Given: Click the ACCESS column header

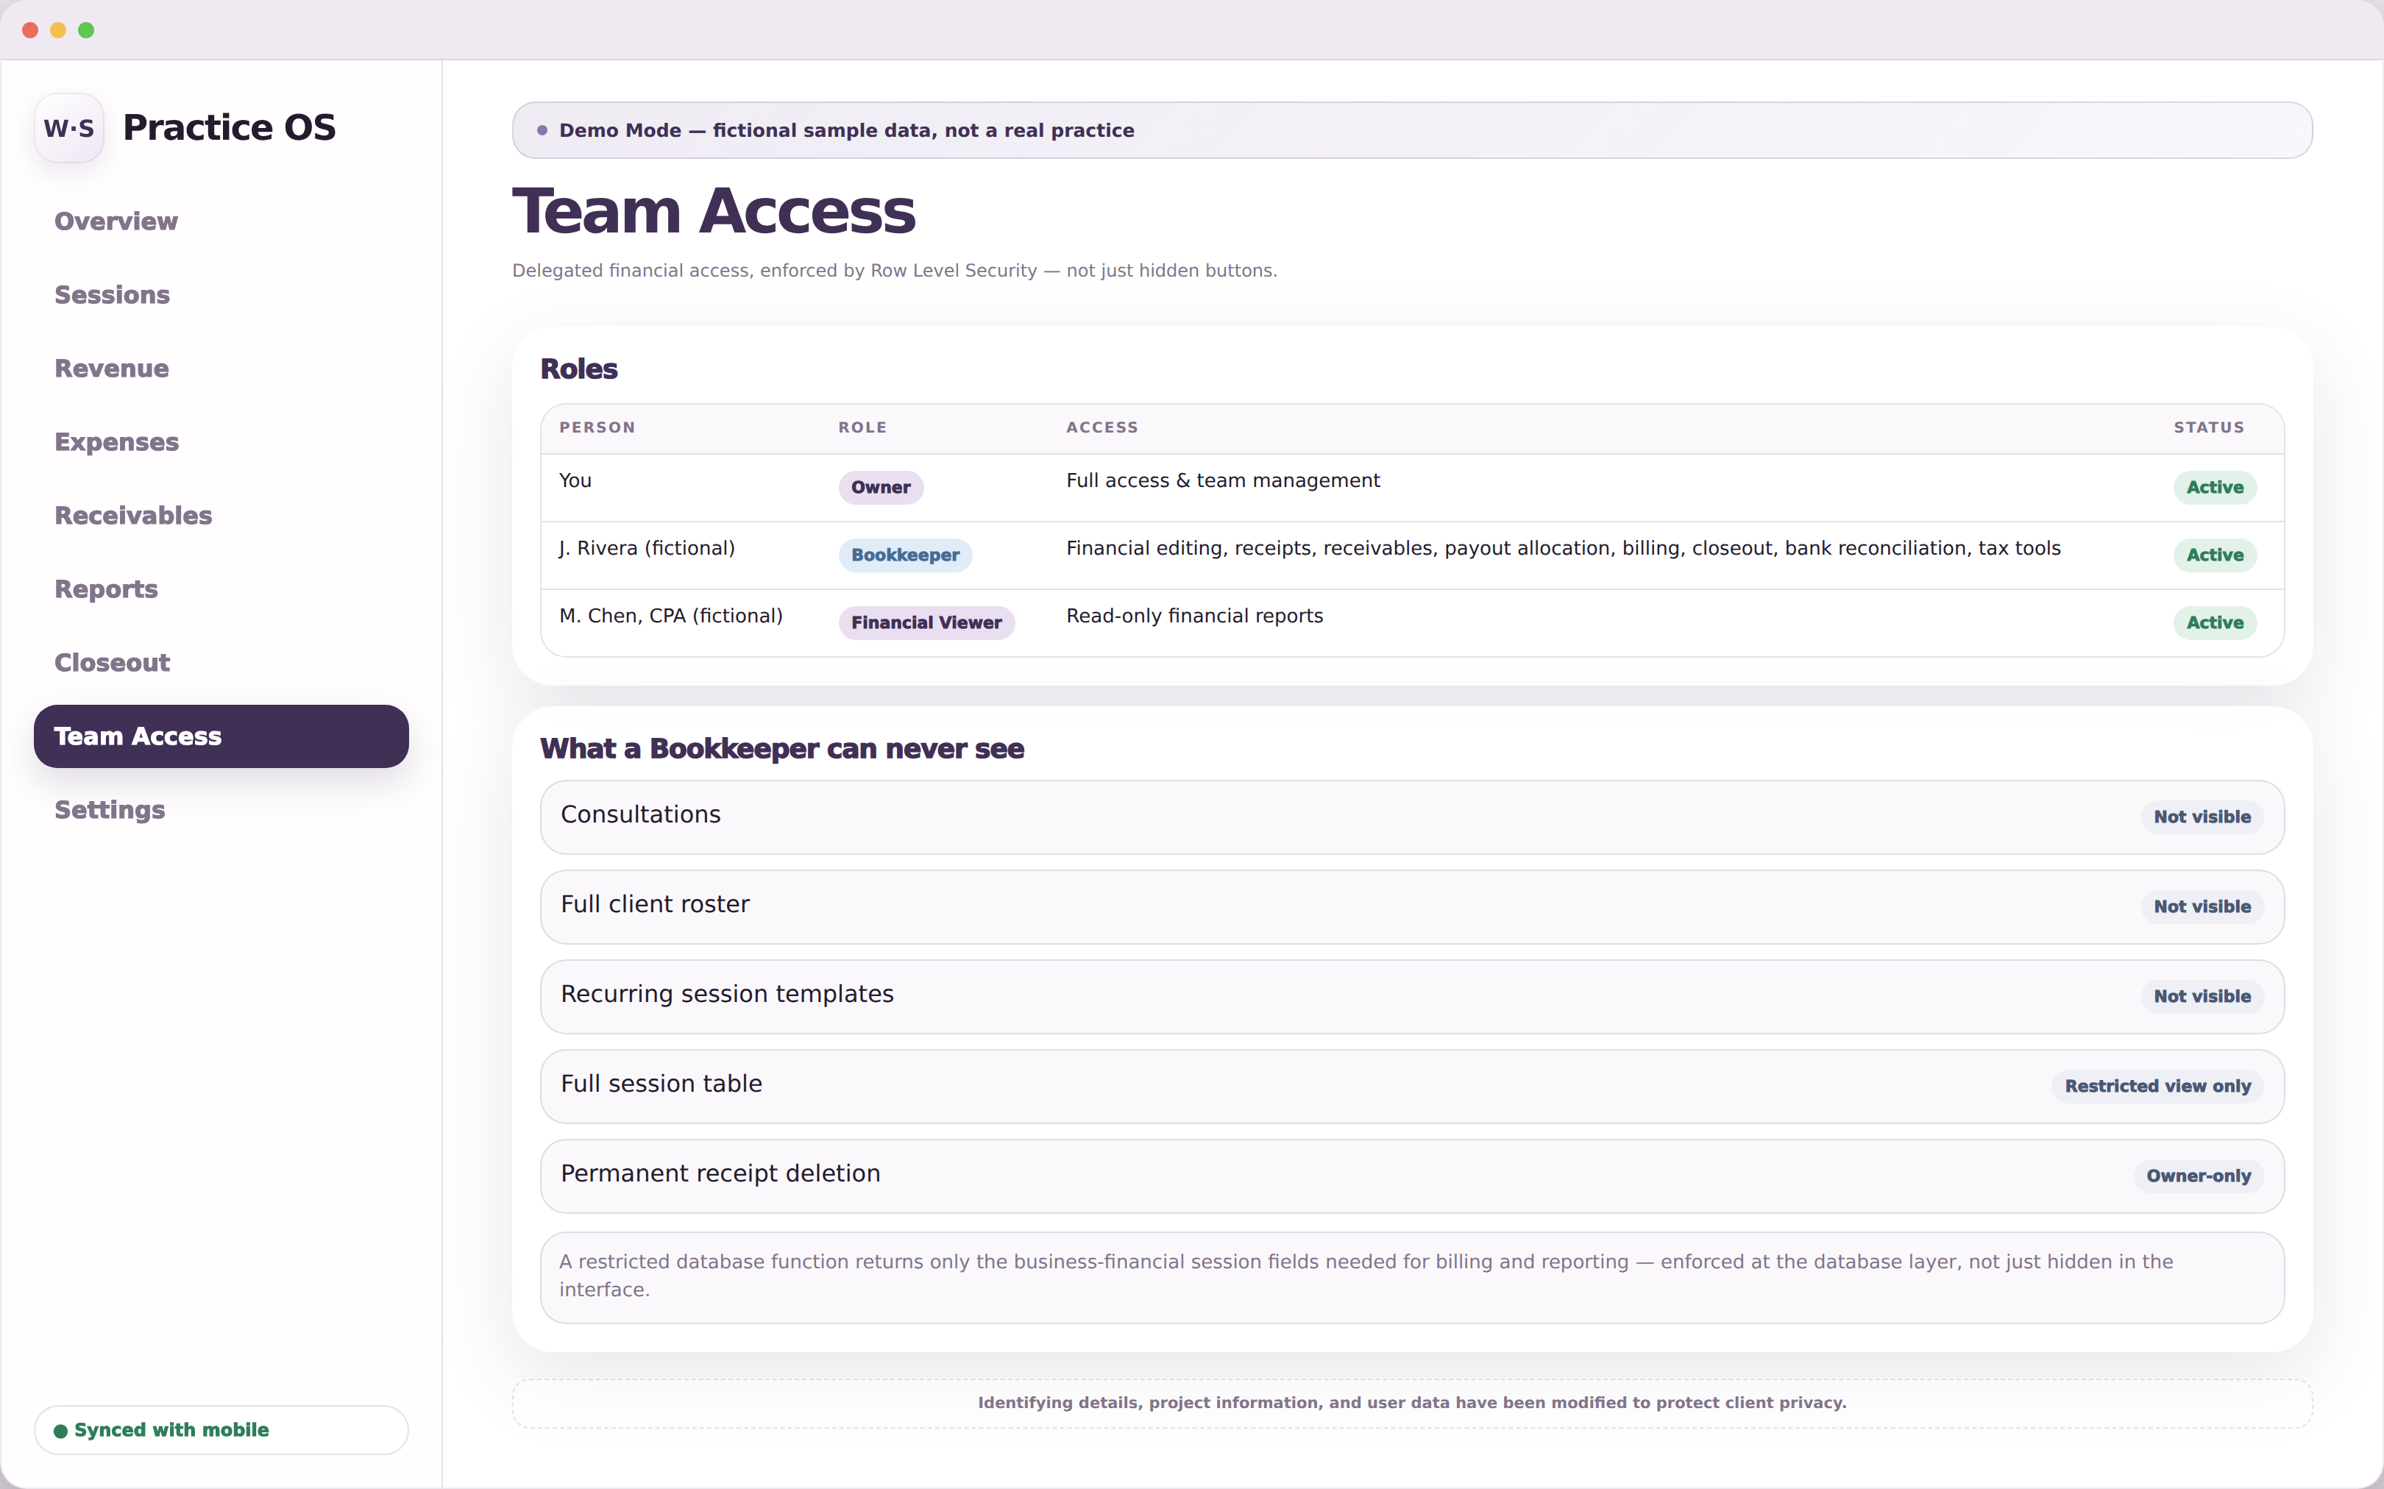Looking at the screenshot, I should 1102,427.
